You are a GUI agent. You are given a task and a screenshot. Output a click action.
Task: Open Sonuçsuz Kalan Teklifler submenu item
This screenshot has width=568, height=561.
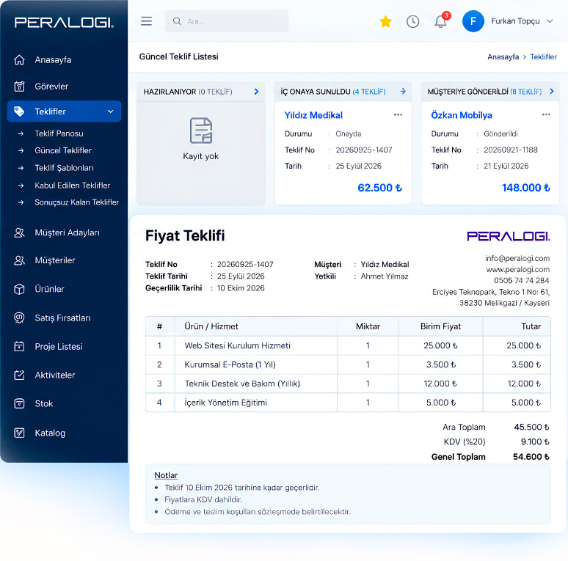click(x=77, y=202)
